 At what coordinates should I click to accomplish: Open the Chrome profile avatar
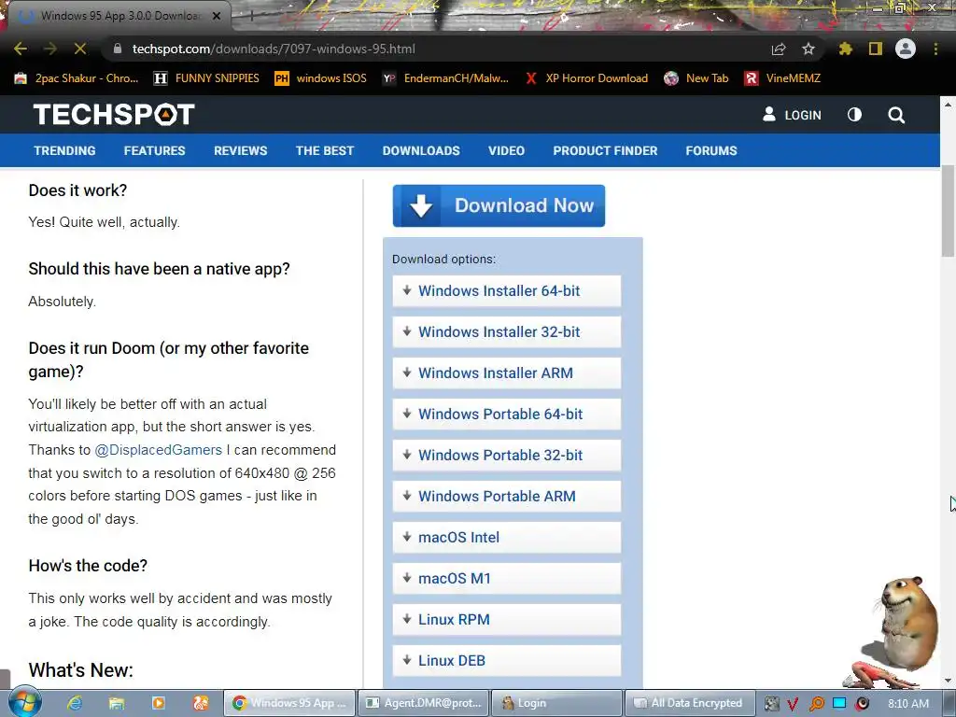tap(906, 49)
